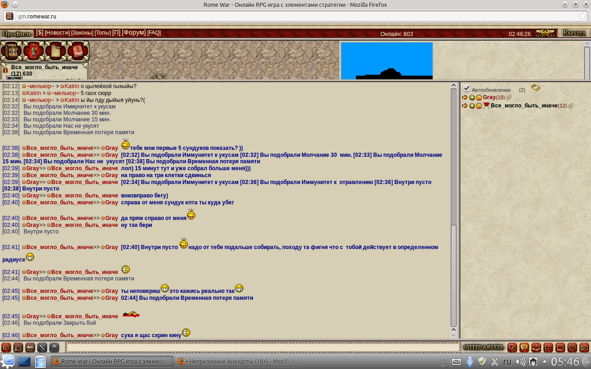Open the [Топы] menu link
591x369 pixels.
(103, 33)
